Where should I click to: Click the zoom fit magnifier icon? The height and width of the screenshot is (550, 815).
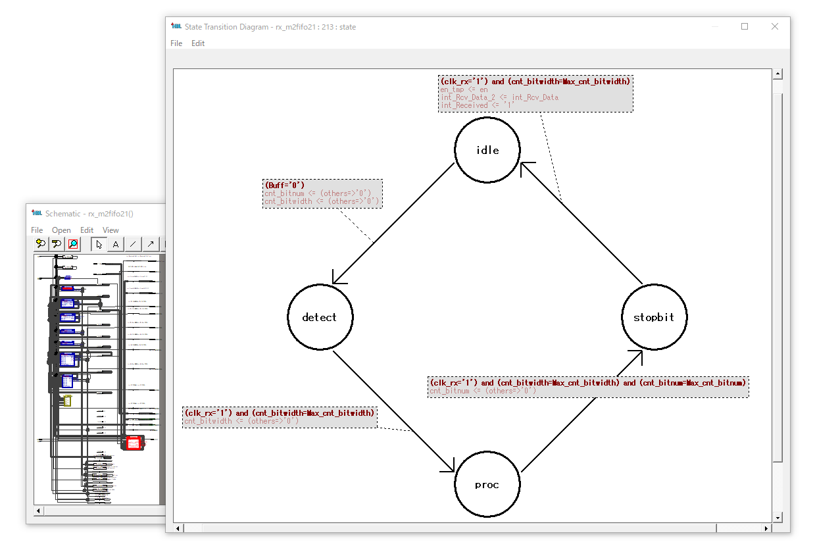tap(74, 244)
